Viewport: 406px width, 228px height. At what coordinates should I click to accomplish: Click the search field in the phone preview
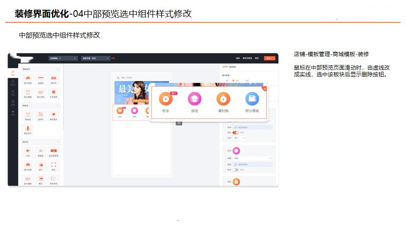point(142,78)
